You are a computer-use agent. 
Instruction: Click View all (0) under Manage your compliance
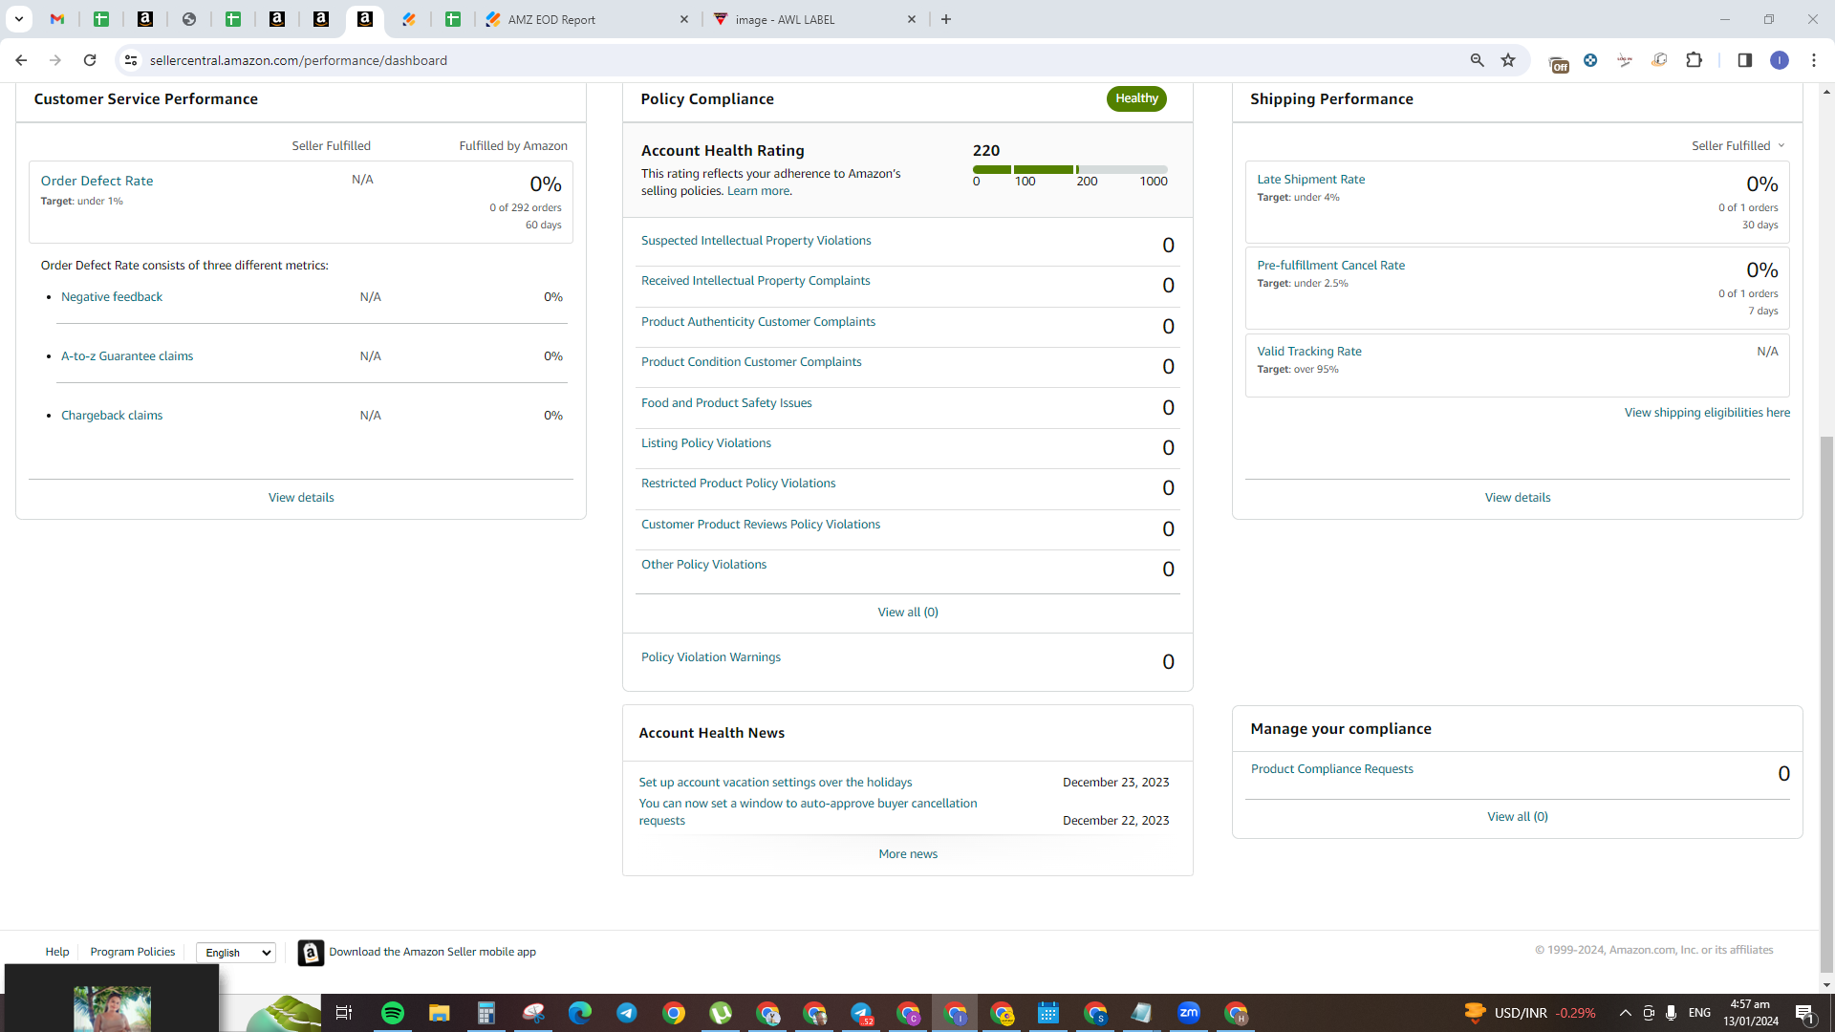[1518, 817]
